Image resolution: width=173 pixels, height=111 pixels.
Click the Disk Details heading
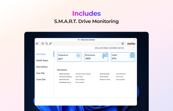pos(62,70)
